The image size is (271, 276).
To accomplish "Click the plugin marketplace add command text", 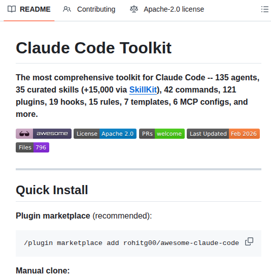I will (131, 243).
